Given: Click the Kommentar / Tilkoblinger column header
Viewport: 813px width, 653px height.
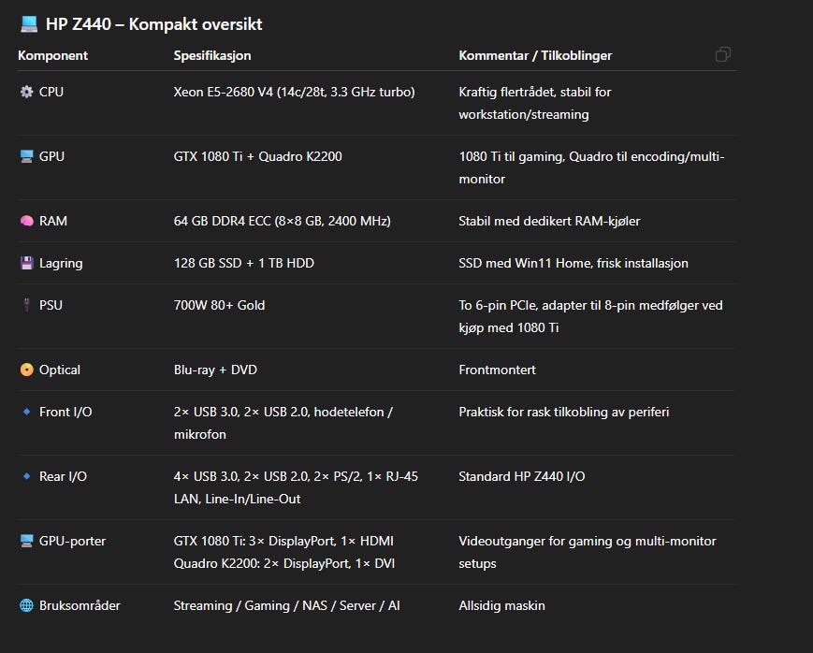Looking at the screenshot, I should coord(535,56).
